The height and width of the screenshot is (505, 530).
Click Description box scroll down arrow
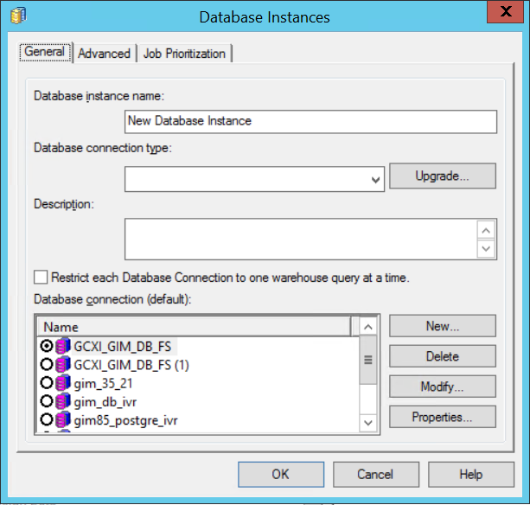pyautogui.click(x=487, y=249)
